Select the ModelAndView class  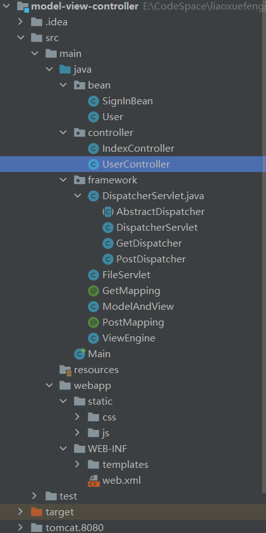pos(138,307)
